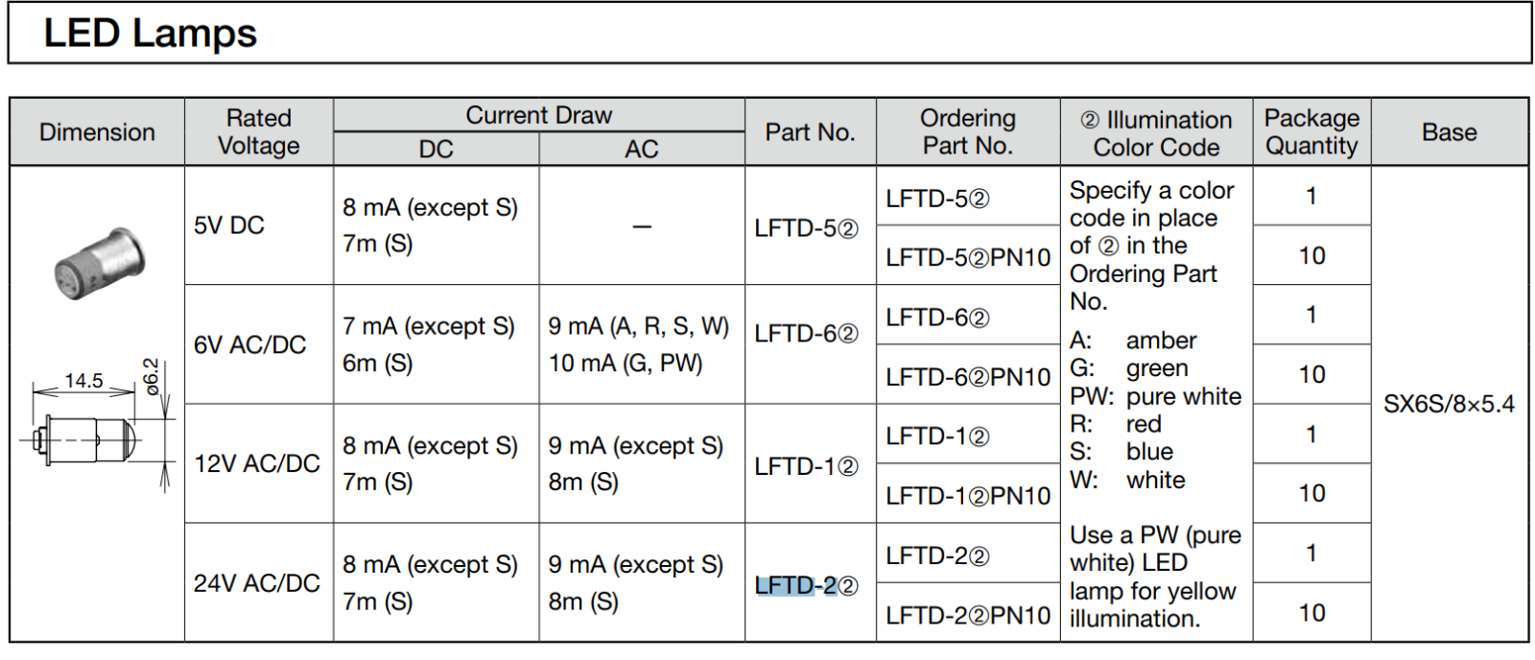The height and width of the screenshot is (660, 1535).
Task: Click the '10 mA (G, PW)' AC current text
Action: tap(626, 364)
